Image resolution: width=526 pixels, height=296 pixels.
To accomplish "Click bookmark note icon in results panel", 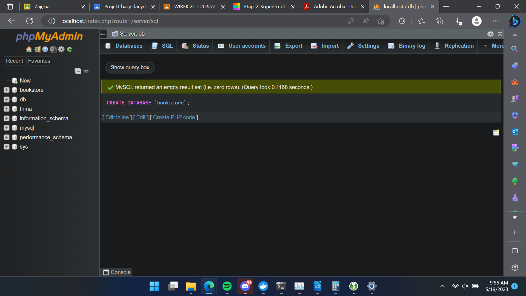I will click(x=496, y=133).
